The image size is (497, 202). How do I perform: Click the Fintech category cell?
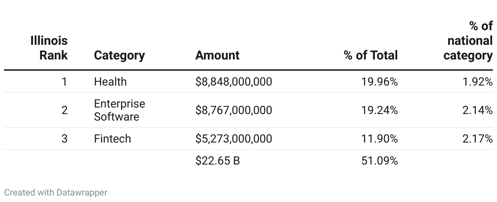tap(112, 138)
